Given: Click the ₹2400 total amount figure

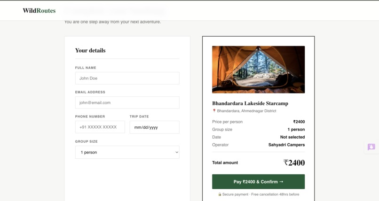Looking at the screenshot, I should click(294, 162).
